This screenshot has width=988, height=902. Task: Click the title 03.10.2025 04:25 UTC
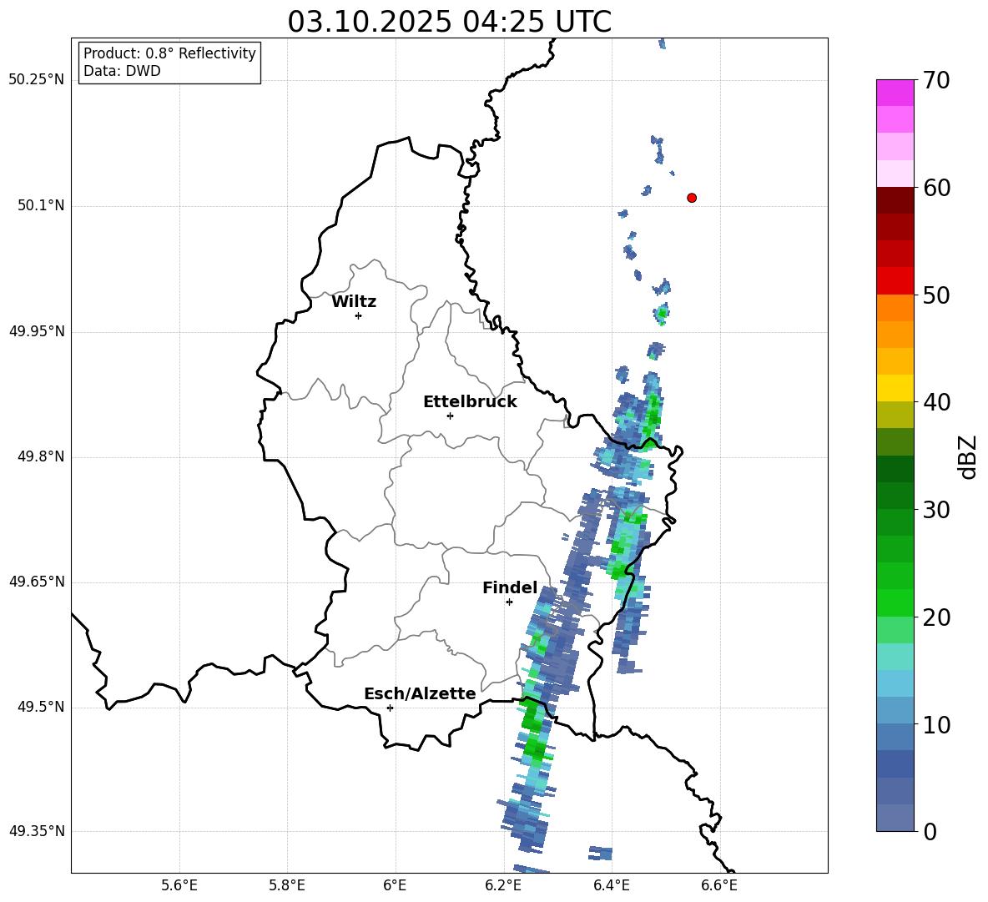coord(450,22)
